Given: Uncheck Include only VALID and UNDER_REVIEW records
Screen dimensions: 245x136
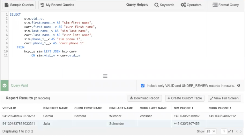Looking at the screenshot, I should pos(143,86).
